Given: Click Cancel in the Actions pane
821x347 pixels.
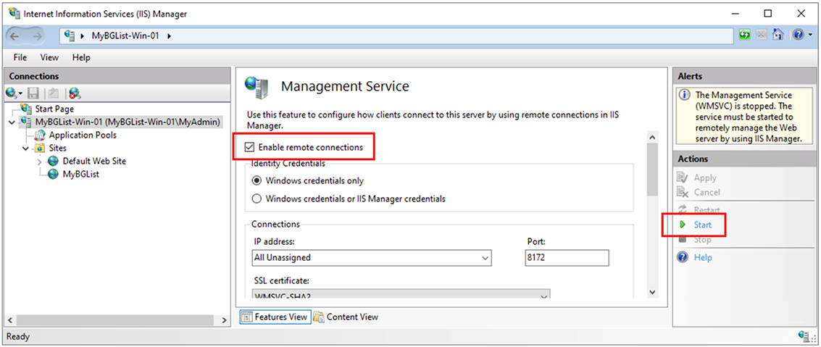Looking at the screenshot, I should [x=707, y=192].
